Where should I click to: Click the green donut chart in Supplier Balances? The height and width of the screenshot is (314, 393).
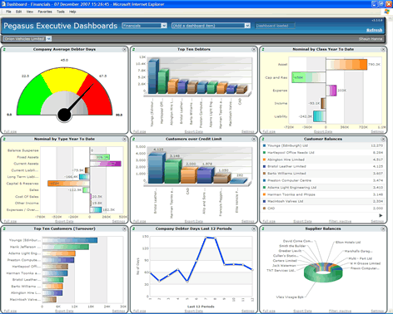point(323,272)
